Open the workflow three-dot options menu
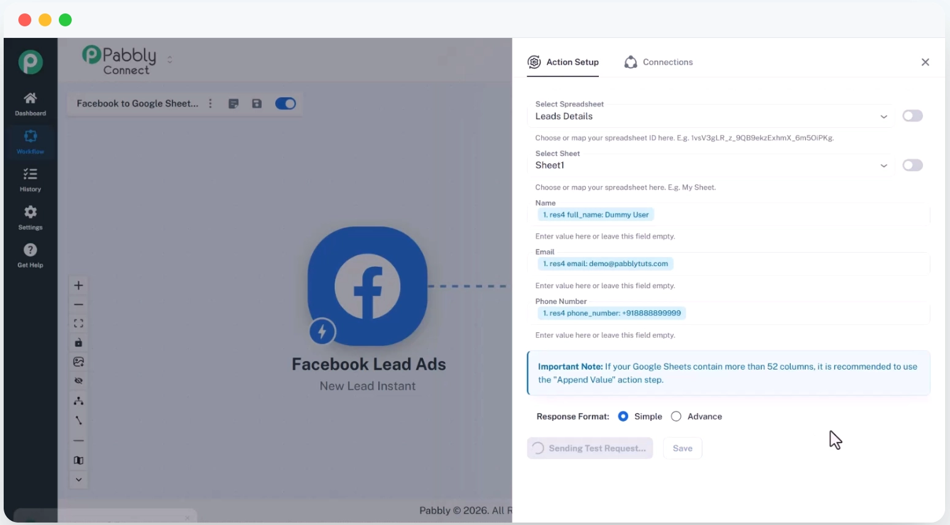 coord(210,103)
